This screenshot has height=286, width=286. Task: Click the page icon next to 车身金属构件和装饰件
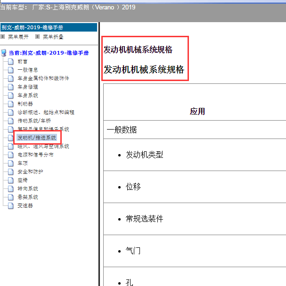coord(10,78)
